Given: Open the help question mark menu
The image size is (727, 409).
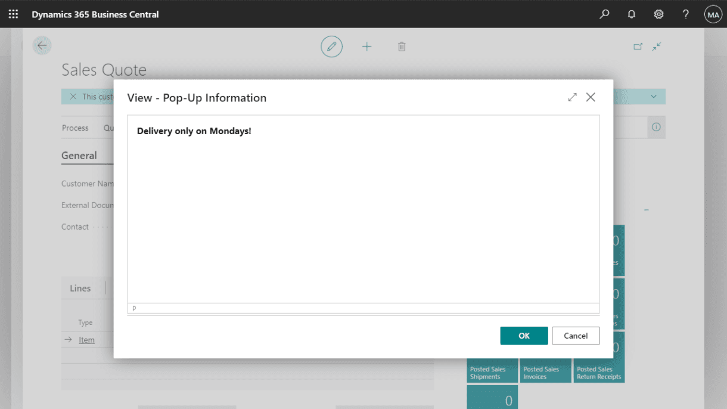Looking at the screenshot, I should click(686, 14).
